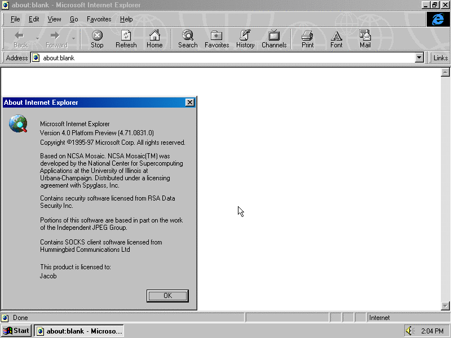
Task: Open the Favorites menu
Action: [x=99, y=19]
